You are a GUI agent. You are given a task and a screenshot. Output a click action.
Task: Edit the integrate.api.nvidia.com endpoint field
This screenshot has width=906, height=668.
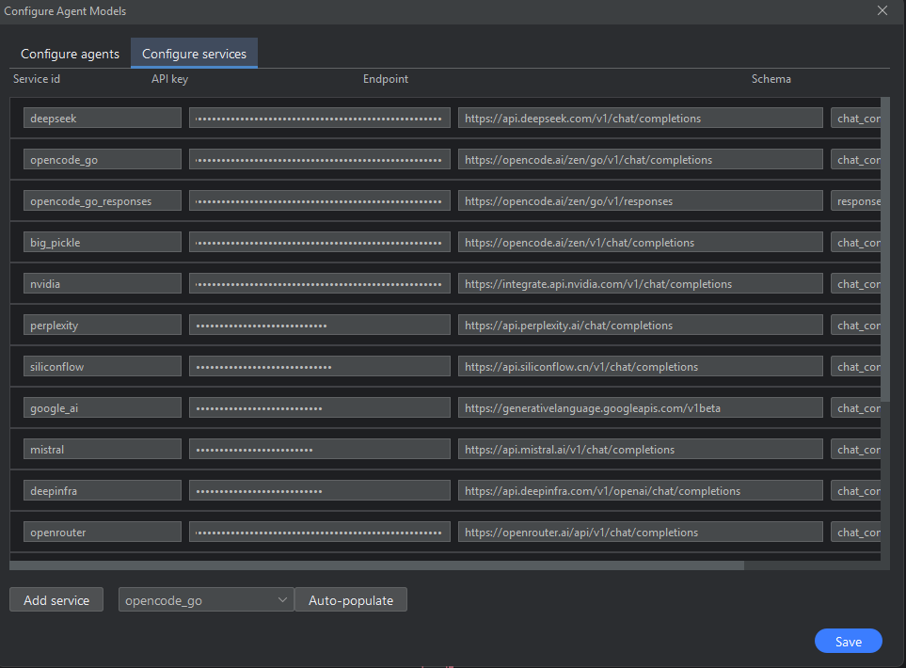640,284
